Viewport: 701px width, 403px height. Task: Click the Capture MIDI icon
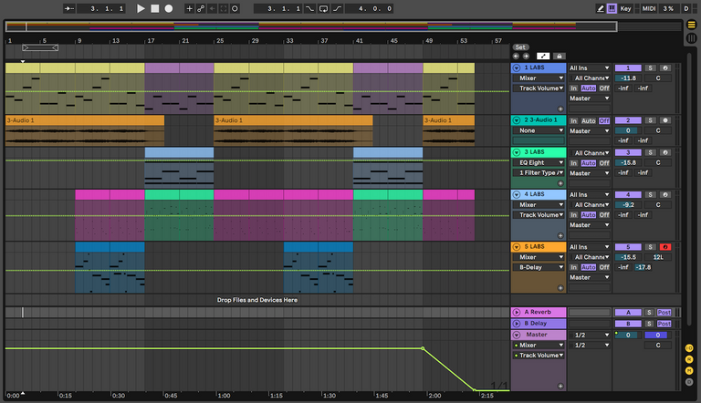[224, 8]
